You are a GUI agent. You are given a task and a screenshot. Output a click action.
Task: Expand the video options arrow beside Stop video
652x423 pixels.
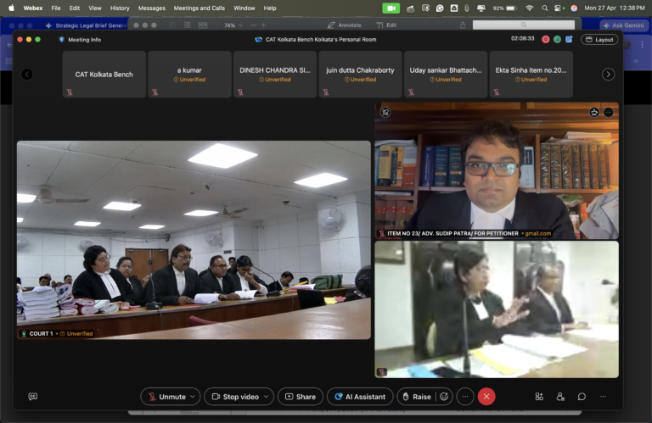[266, 397]
